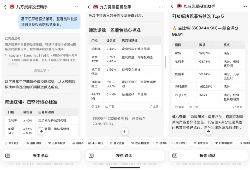250x170 pixels.
Task: Tap scroll-down arrow button in left screen
Action: (41, 131)
